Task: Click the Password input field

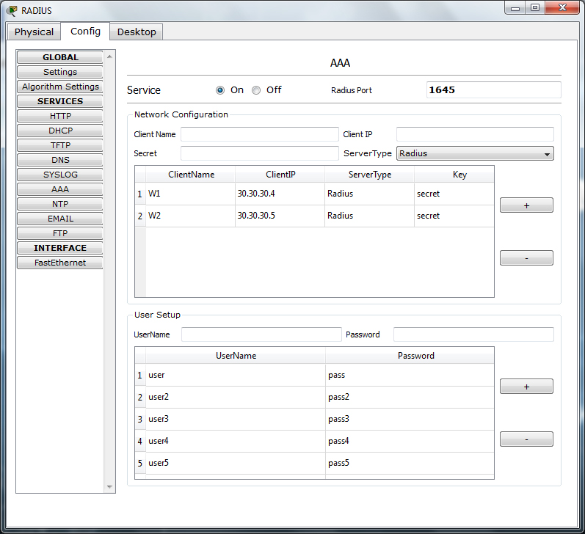Action: point(474,334)
